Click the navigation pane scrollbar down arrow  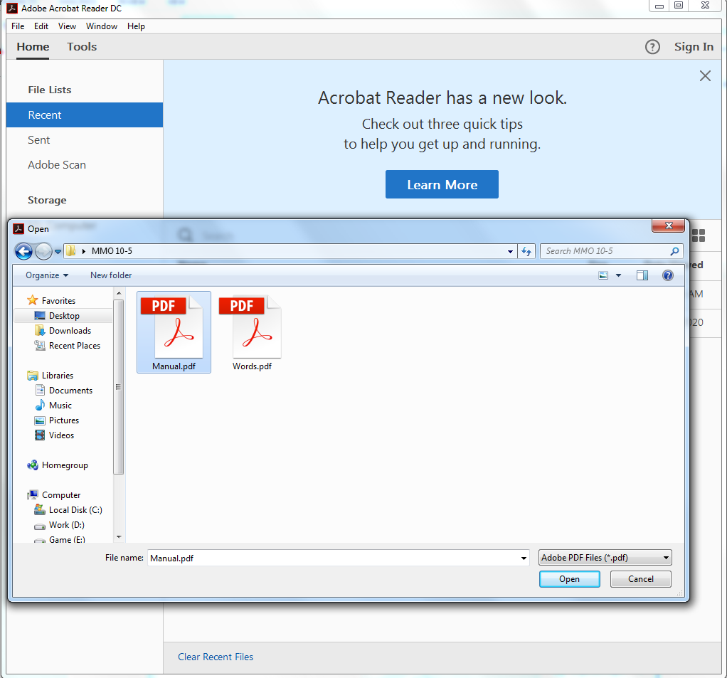[x=119, y=536]
